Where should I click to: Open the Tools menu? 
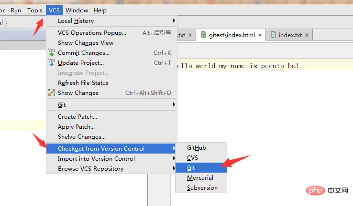(x=34, y=10)
